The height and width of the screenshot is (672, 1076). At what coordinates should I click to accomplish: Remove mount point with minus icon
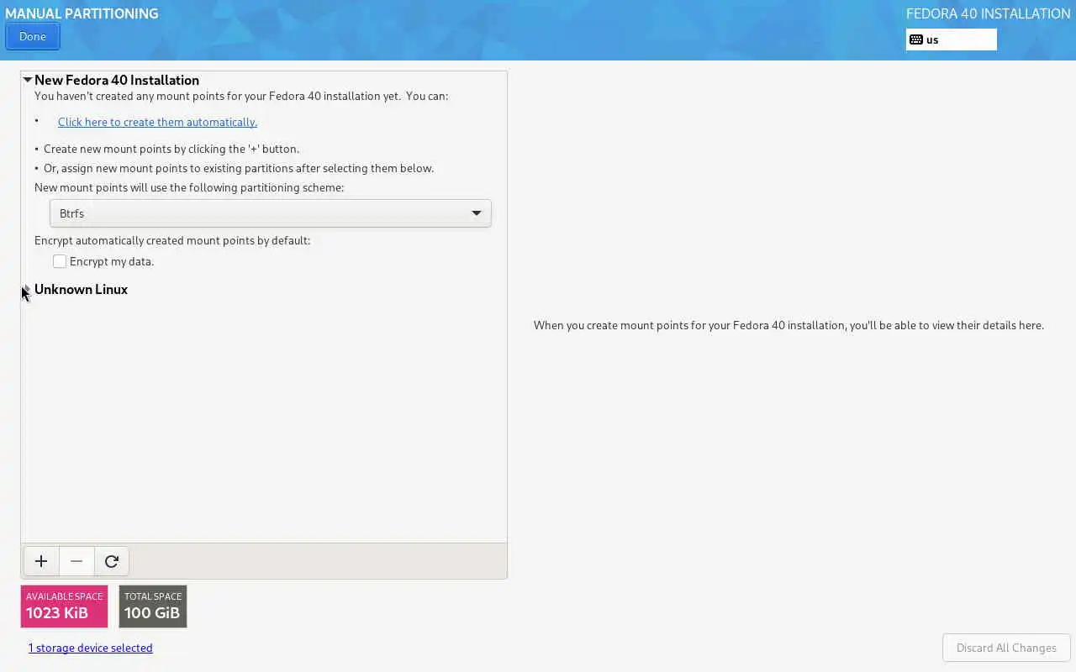(76, 561)
